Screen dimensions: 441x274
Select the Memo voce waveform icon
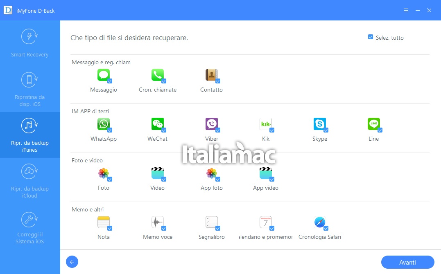pos(158,222)
